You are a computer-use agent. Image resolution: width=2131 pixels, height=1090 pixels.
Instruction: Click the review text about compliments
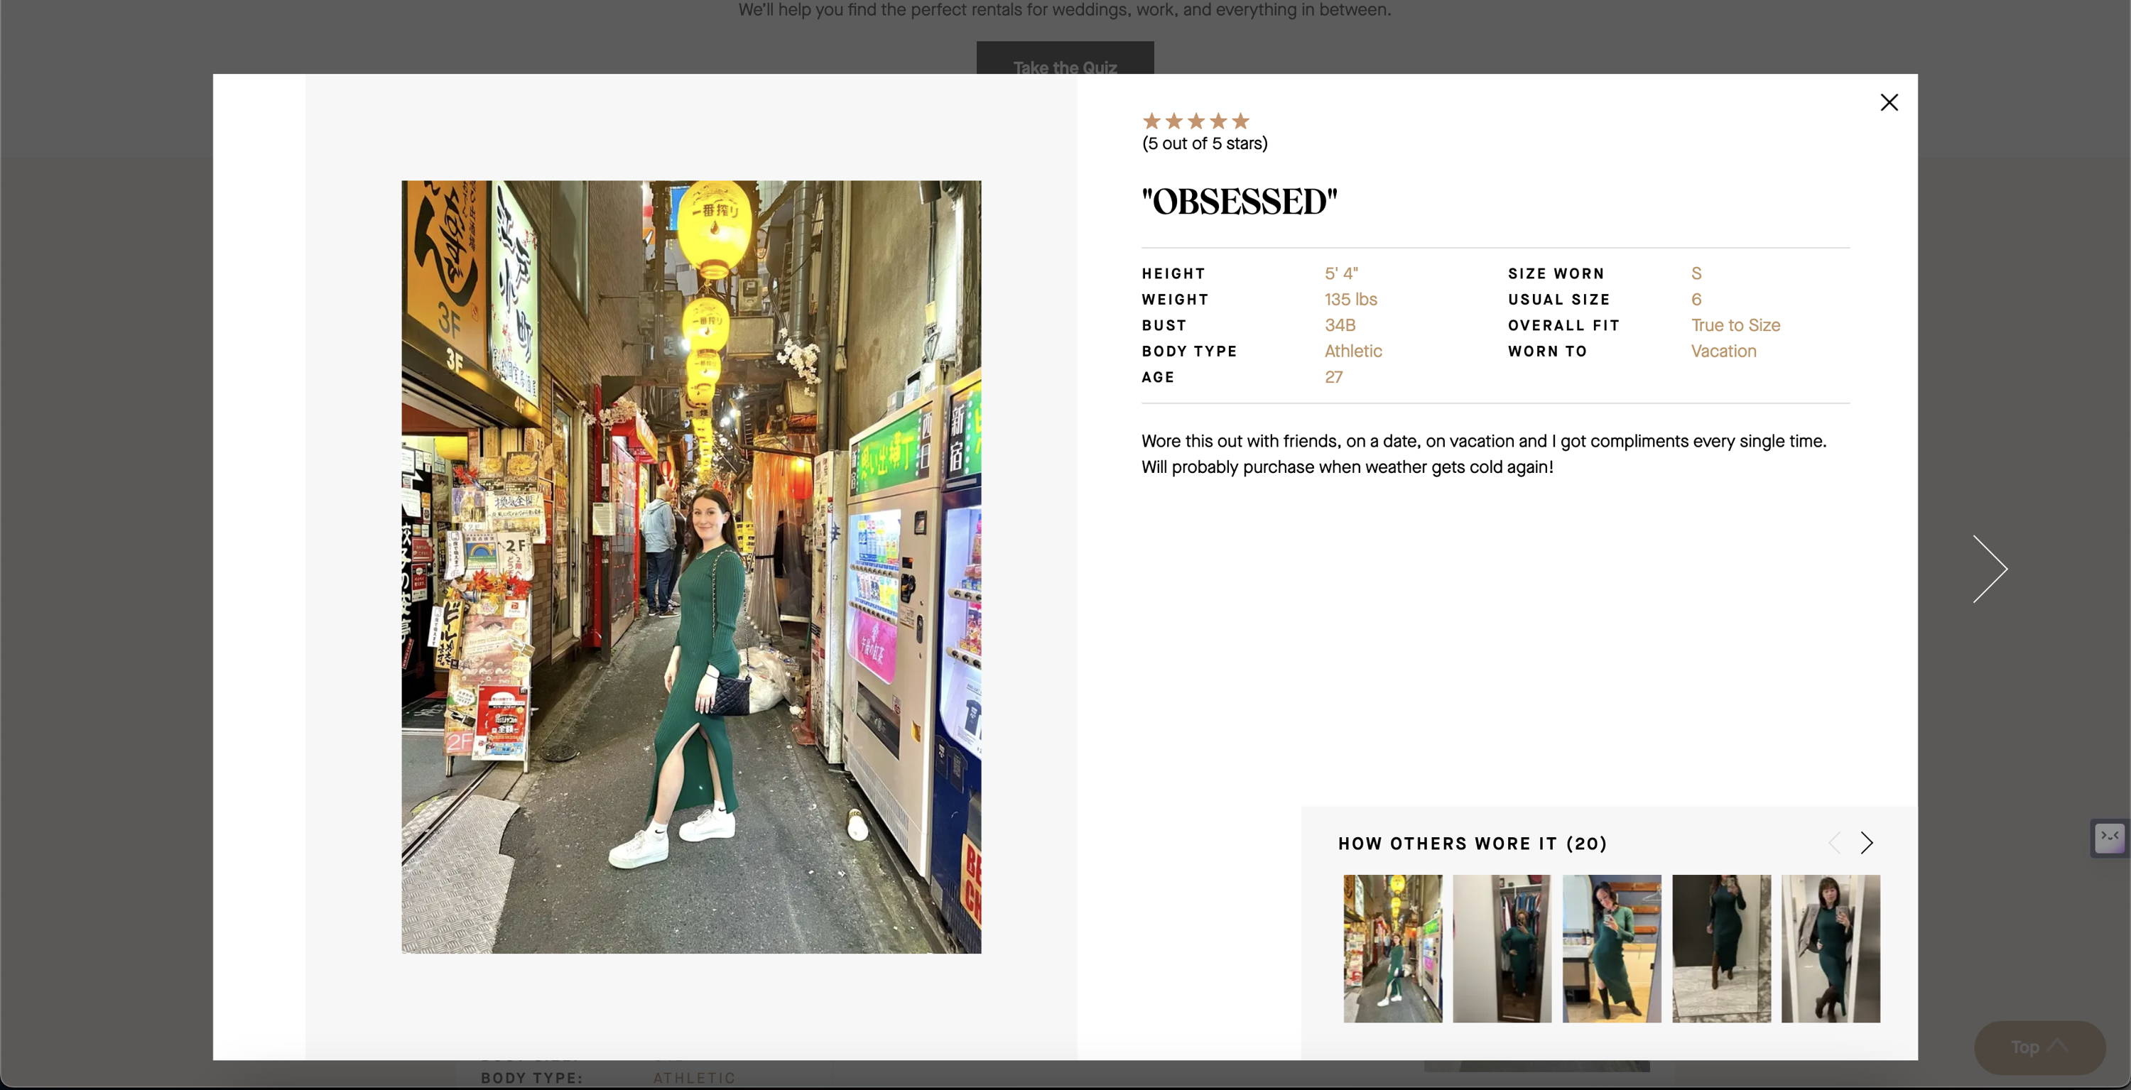point(1484,454)
